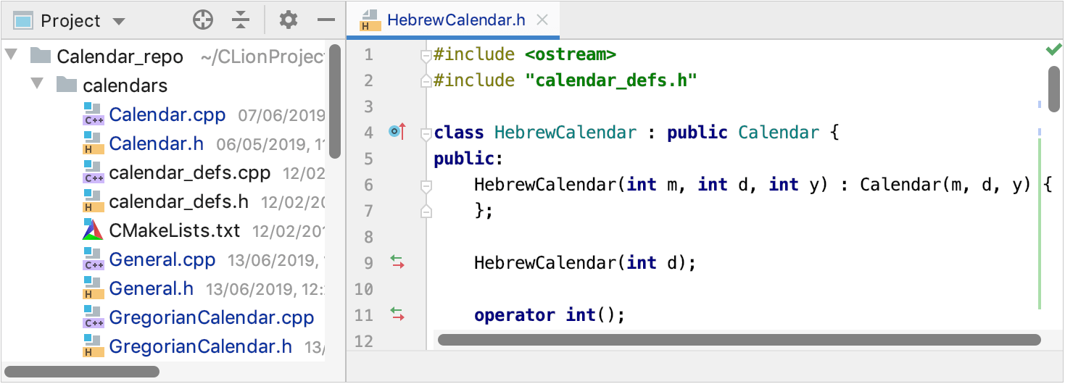The image size is (1065, 384).
Task: Collapse the calendars folder
Action: 37,84
